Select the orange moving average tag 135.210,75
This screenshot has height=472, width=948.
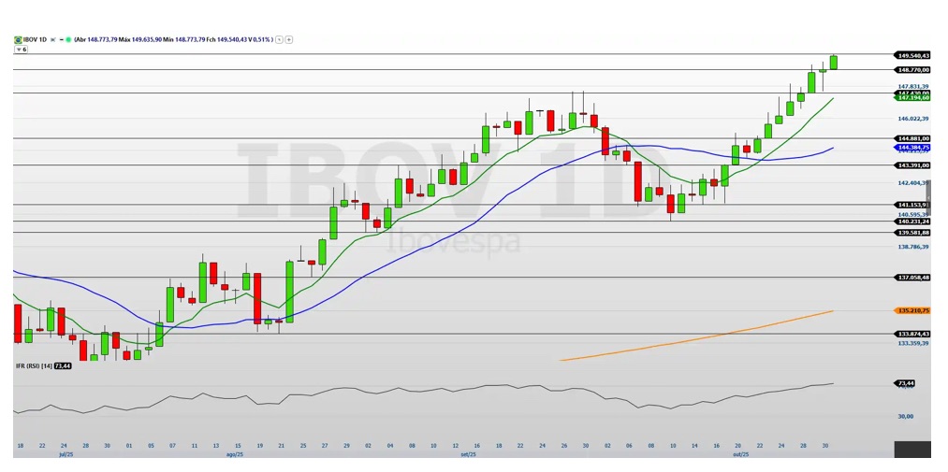(x=912, y=310)
